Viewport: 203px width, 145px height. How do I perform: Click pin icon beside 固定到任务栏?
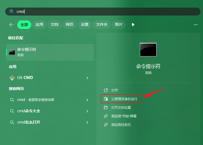106,125
